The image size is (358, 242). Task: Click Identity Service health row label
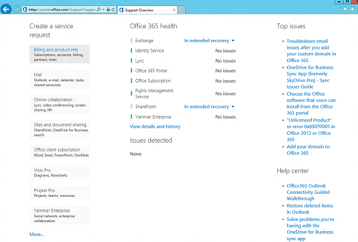click(x=149, y=51)
